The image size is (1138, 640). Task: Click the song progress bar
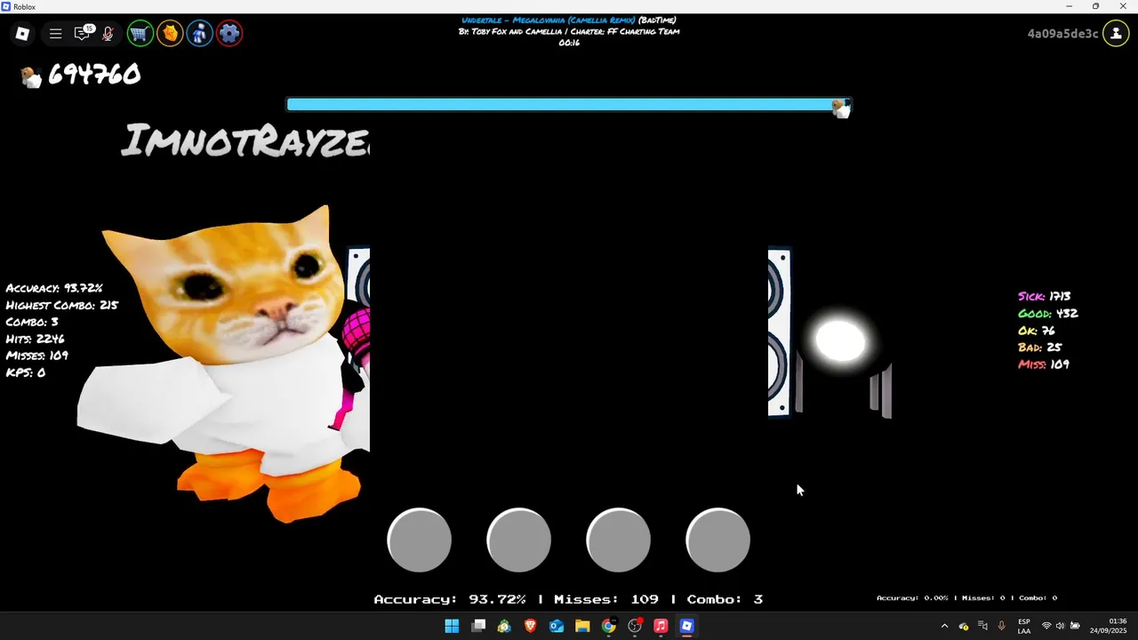click(x=568, y=104)
